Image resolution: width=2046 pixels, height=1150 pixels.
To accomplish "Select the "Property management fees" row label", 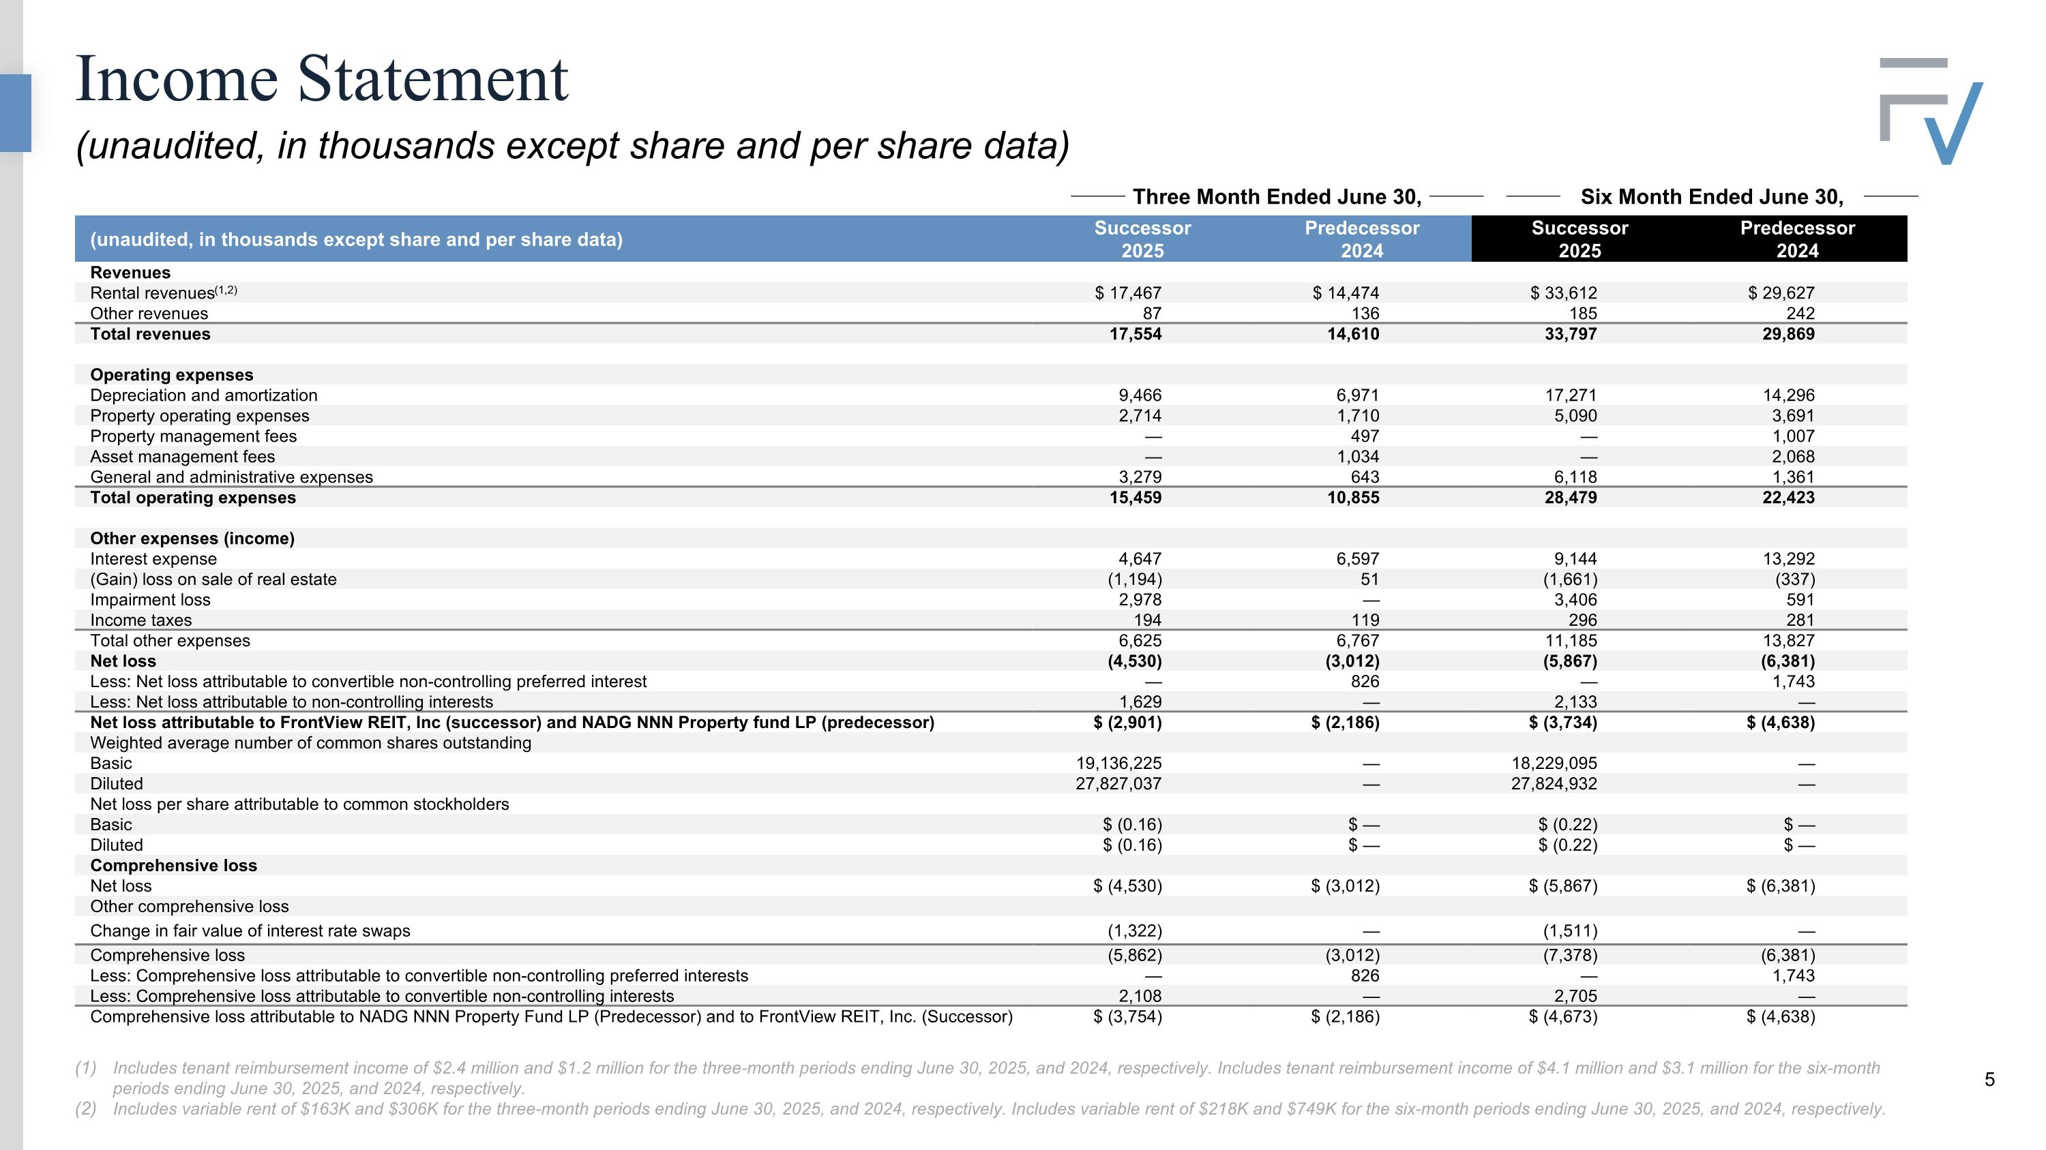I will pyautogui.click(x=193, y=436).
